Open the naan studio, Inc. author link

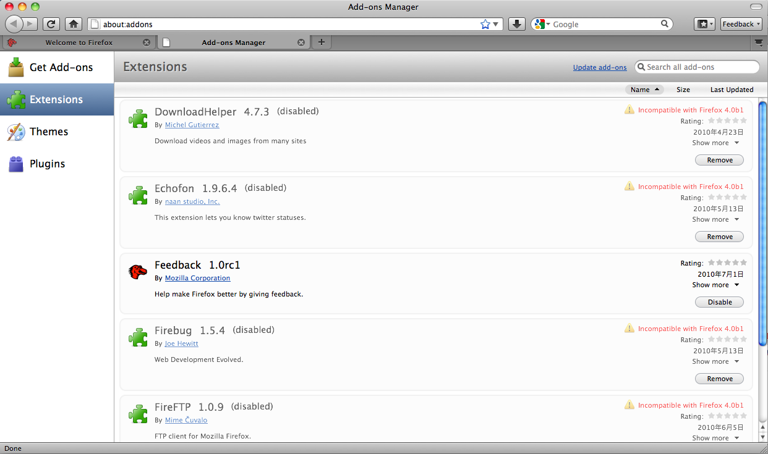192,201
